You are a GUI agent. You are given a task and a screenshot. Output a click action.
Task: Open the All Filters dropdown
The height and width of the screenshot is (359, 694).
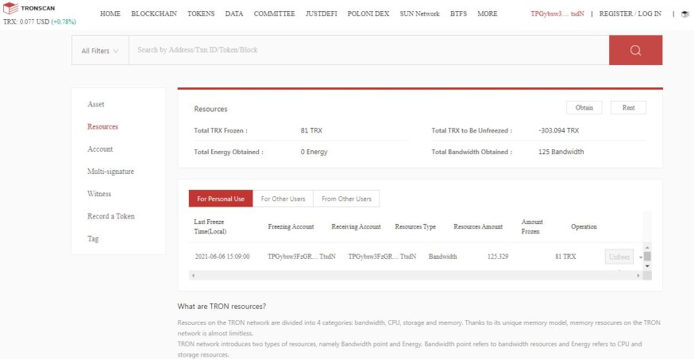(100, 51)
